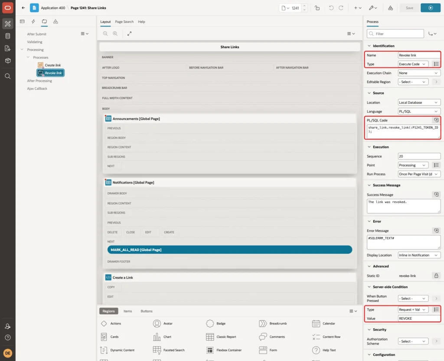Image resolution: width=444 pixels, height=361 pixels.
Task: Collapse the Processes tree node
Action: pos(28,57)
